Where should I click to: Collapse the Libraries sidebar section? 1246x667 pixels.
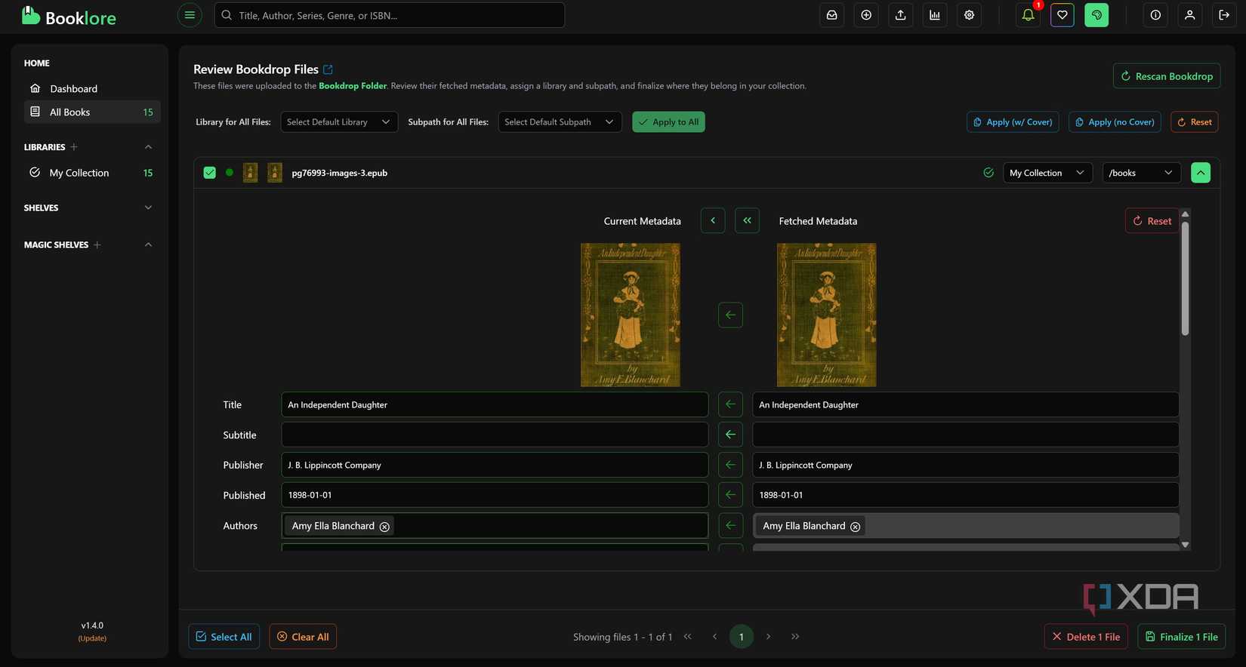click(x=148, y=147)
